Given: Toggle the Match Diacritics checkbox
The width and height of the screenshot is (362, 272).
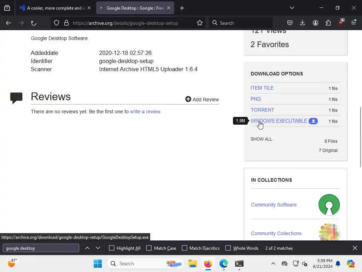Looking at the screenshot, I should 185,248.
